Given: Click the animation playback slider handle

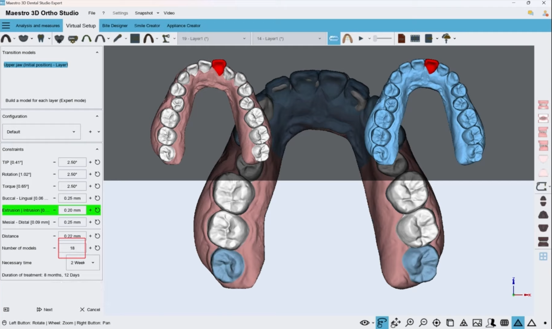Looking at the screenshot, I should pos(376,38).
